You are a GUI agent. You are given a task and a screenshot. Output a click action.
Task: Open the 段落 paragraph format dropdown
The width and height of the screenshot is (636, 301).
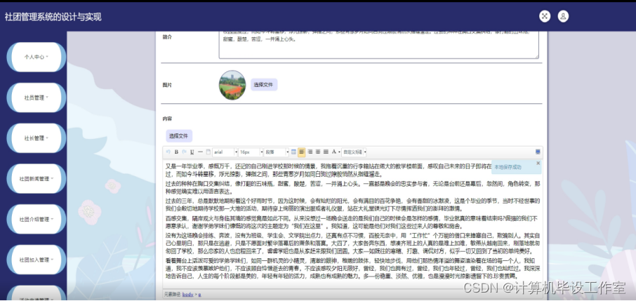coord(276,152)
